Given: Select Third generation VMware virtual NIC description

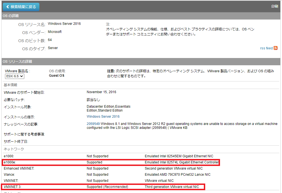Looking at the screenshot, I should [172, 187].
